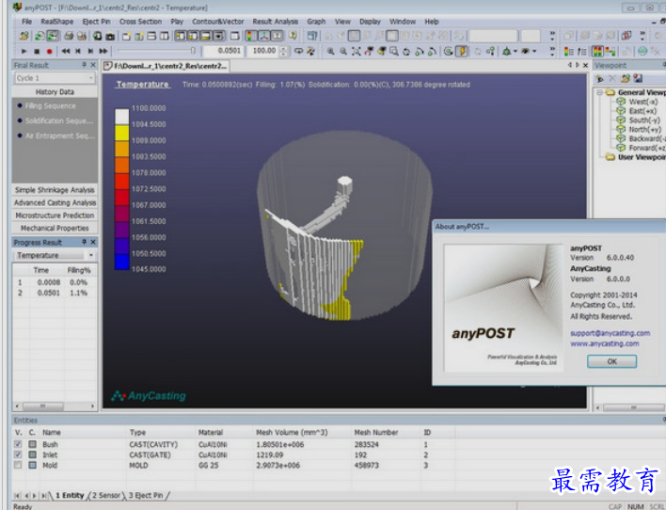Image resolution: width=666 pixels, height=510 pixels.
Task: Switch to the 2 Sensor tab
Action: (106, 495)
